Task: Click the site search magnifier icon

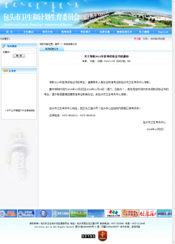Action: click(x=4, y=46)
